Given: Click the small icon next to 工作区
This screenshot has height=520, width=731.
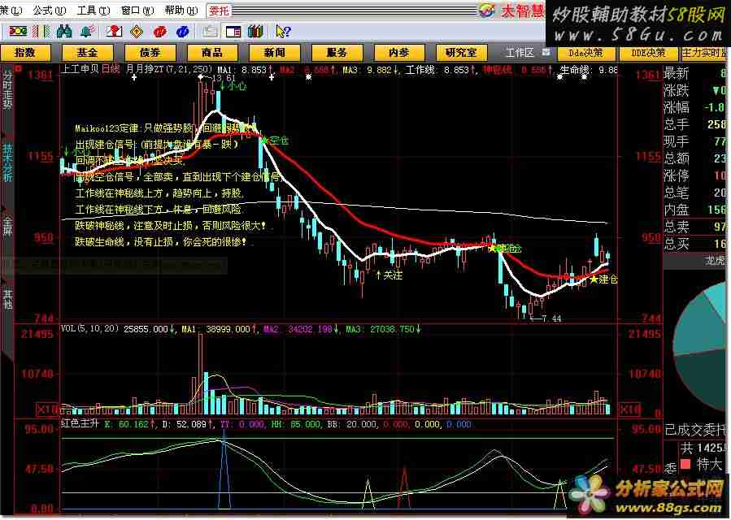Looking at the screenshot, I should point(546,52).
